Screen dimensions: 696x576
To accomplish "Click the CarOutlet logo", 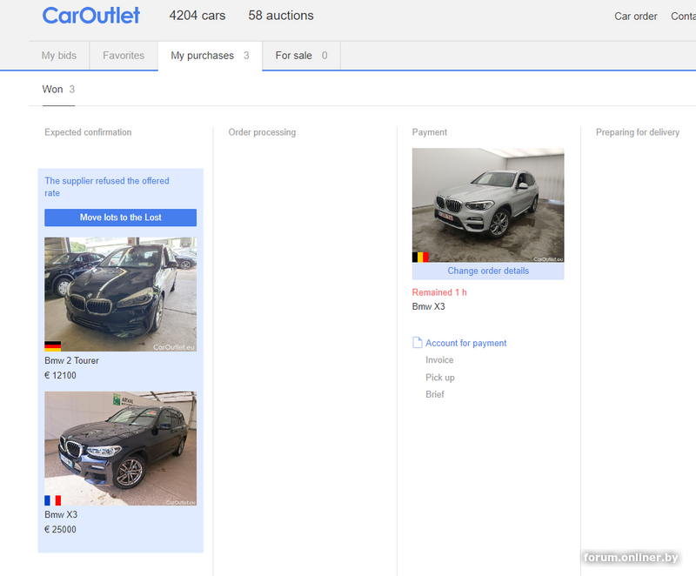I will click(90, 16).
